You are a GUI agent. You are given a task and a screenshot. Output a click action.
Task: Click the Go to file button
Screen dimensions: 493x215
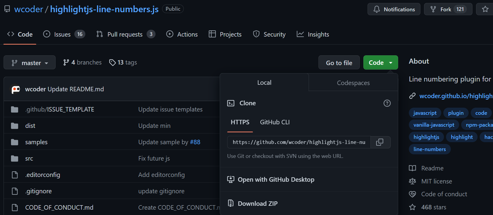[339, 62]
